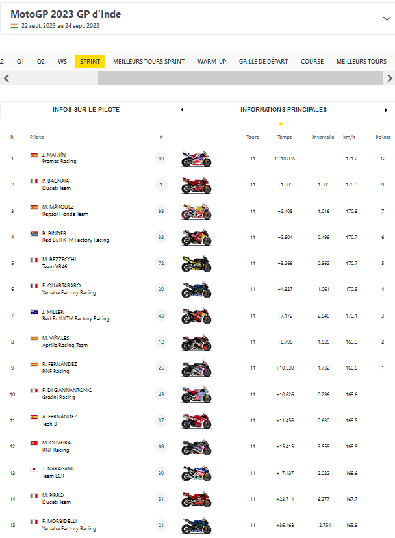The image size is (395, 538).
Task: Open the Grille de Départ tab
Action: pyautogui.click(x=263, y=62)
